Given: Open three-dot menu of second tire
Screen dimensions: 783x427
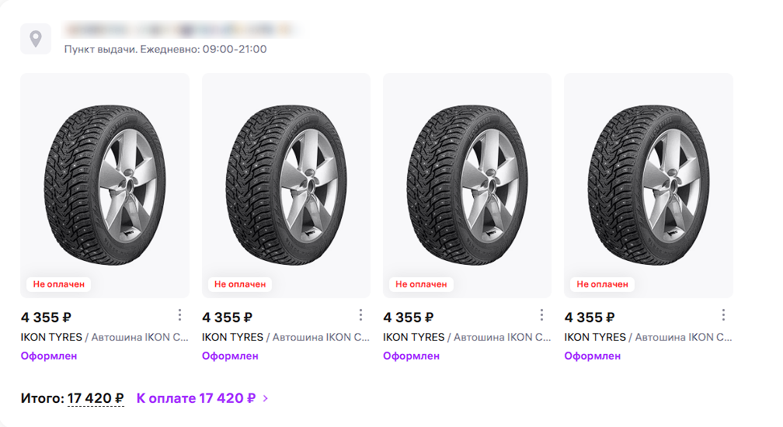Looking at the screenshot, I should [x=360, y=315].
